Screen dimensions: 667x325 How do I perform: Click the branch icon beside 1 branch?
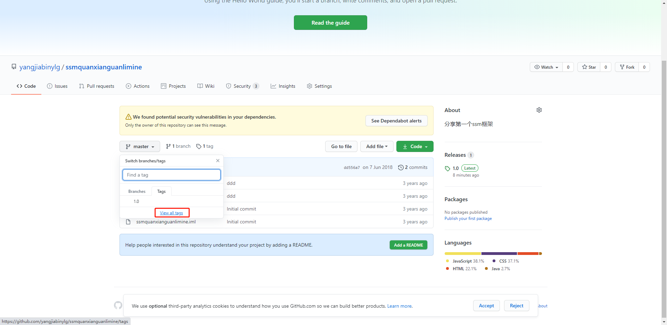tap(168, 146)
